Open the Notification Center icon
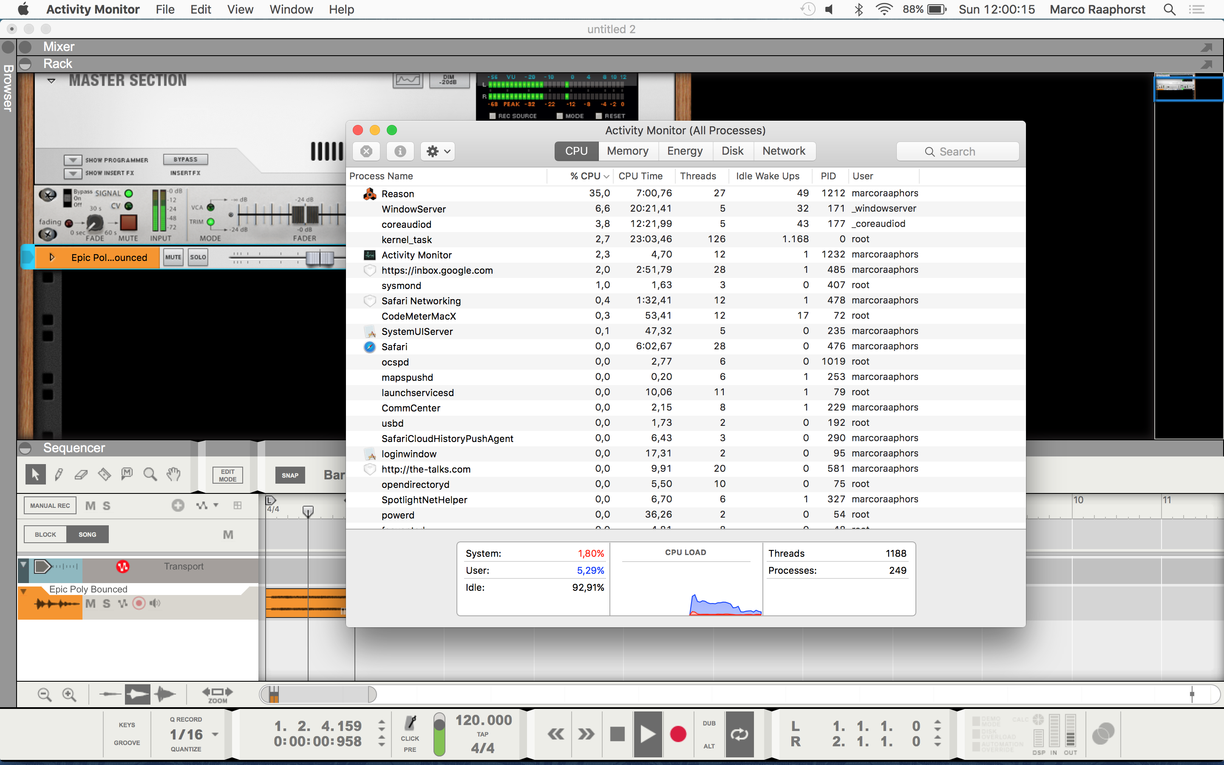This screenshot has width=1224, height=765. click(1196, 10)
